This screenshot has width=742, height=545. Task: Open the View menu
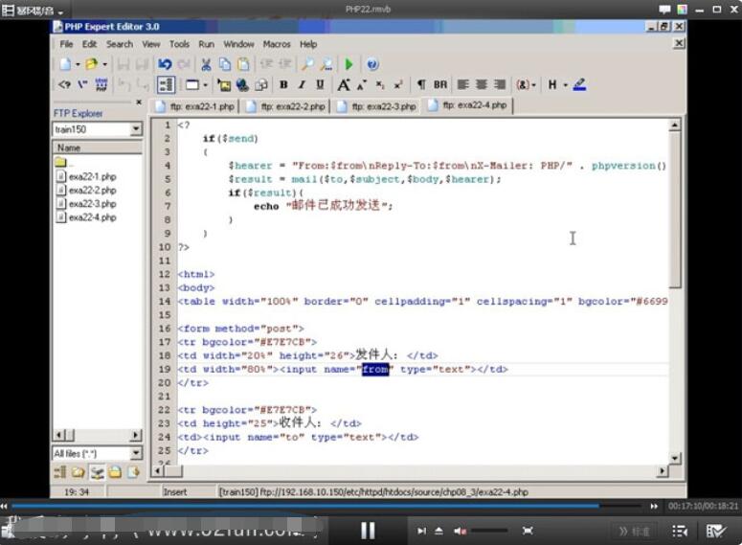click(151, 44)
